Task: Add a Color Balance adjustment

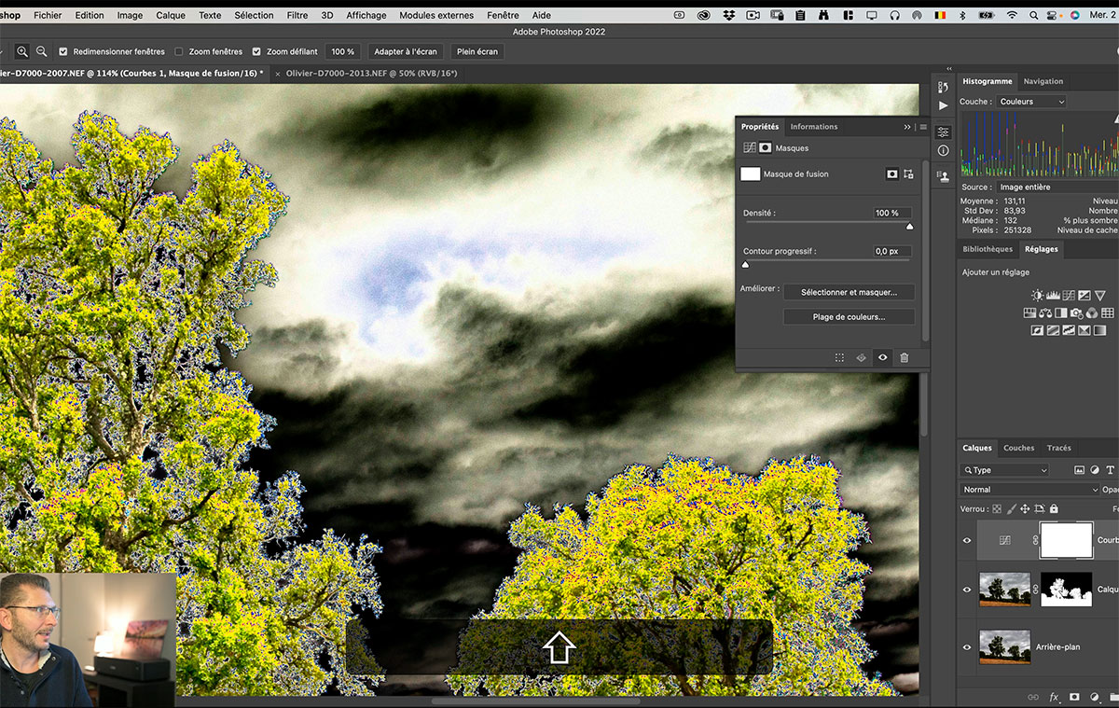Action: coord(1045,313)
